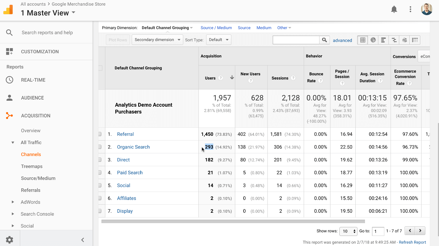Check the Organic Search row checkbox

point(100,147)
